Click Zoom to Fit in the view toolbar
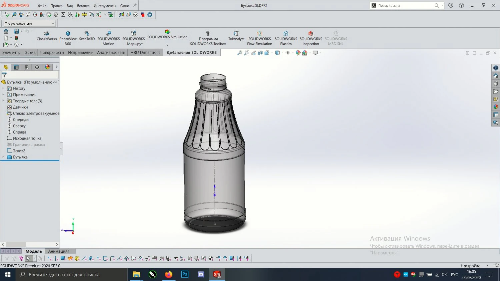Image resolution: width=500 pixels, height=281 pixels. coord(240,53)
